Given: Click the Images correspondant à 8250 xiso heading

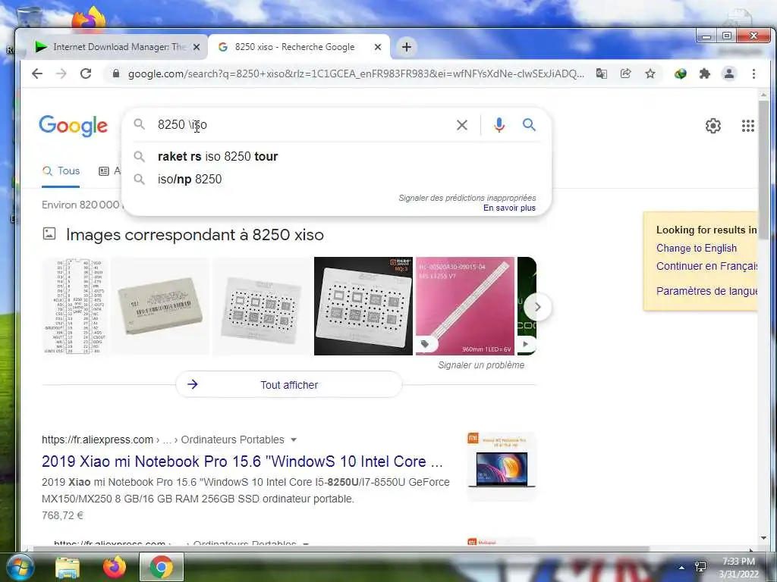Looking at the screenshot, I should click(x=195, y=235).
